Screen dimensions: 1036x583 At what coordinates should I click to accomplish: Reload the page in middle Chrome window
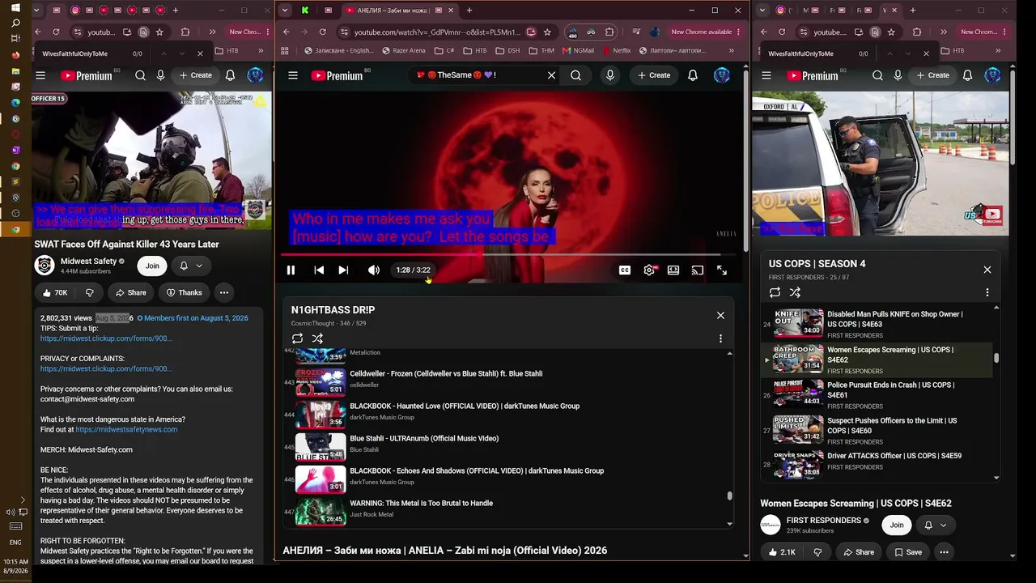[x=322, y=32]
